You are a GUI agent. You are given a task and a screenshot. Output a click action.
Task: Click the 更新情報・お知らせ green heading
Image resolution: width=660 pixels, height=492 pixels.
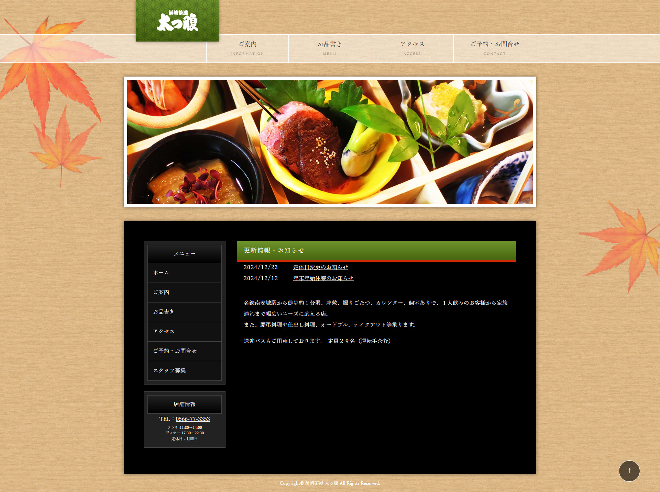click(376, 251)
